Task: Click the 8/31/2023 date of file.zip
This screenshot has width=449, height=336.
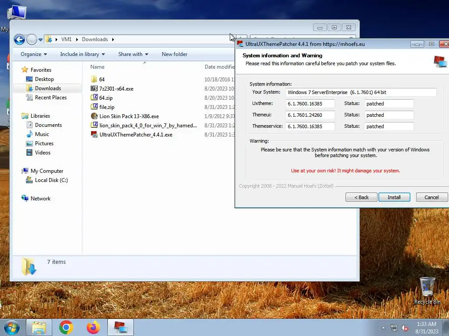Action: click(219, 107)
